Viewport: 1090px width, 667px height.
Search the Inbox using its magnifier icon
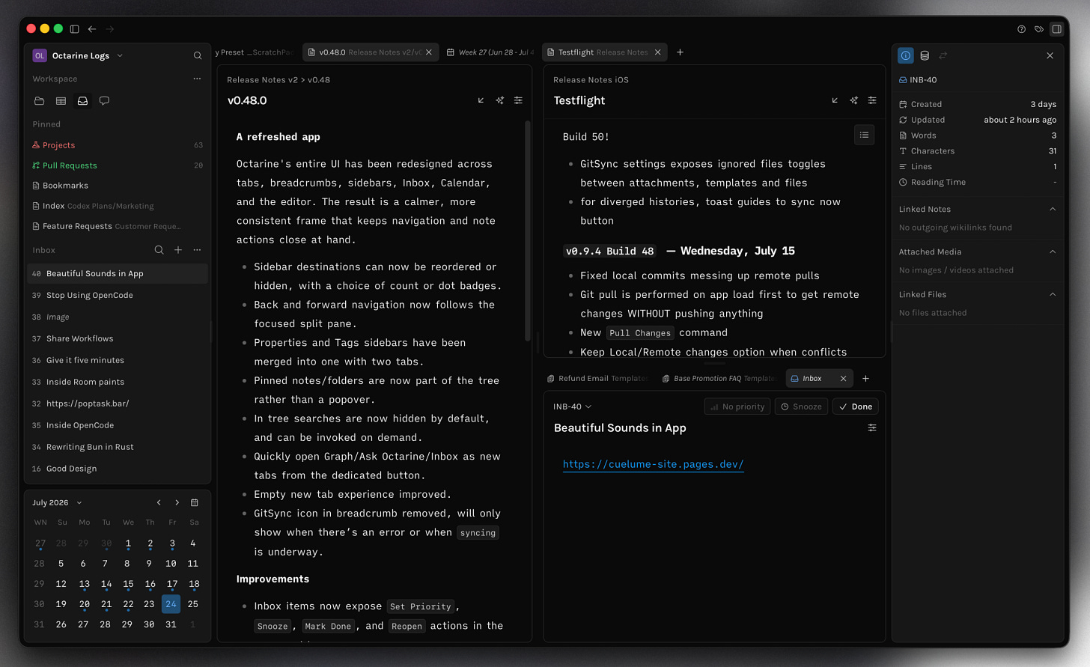click(159, 250)
